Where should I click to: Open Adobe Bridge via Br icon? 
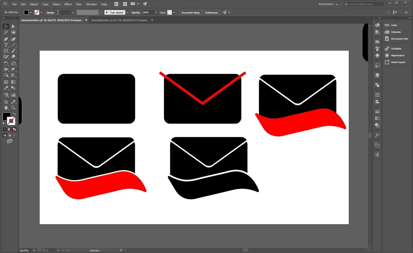pos(116,4)
